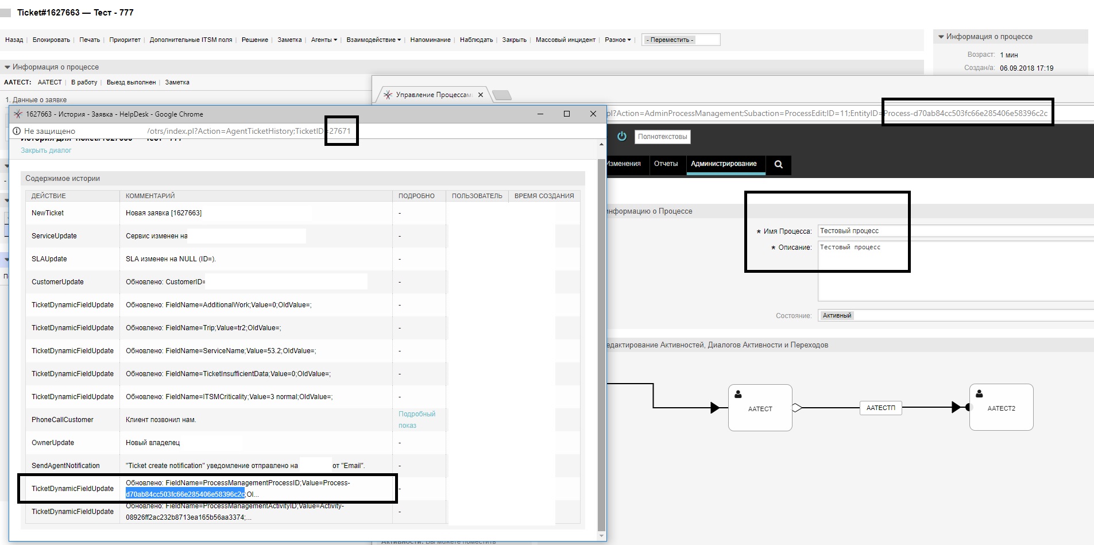Click the OwnerUpdate history row
Viewport: 1094px width, 545px height.
[303, 443]
